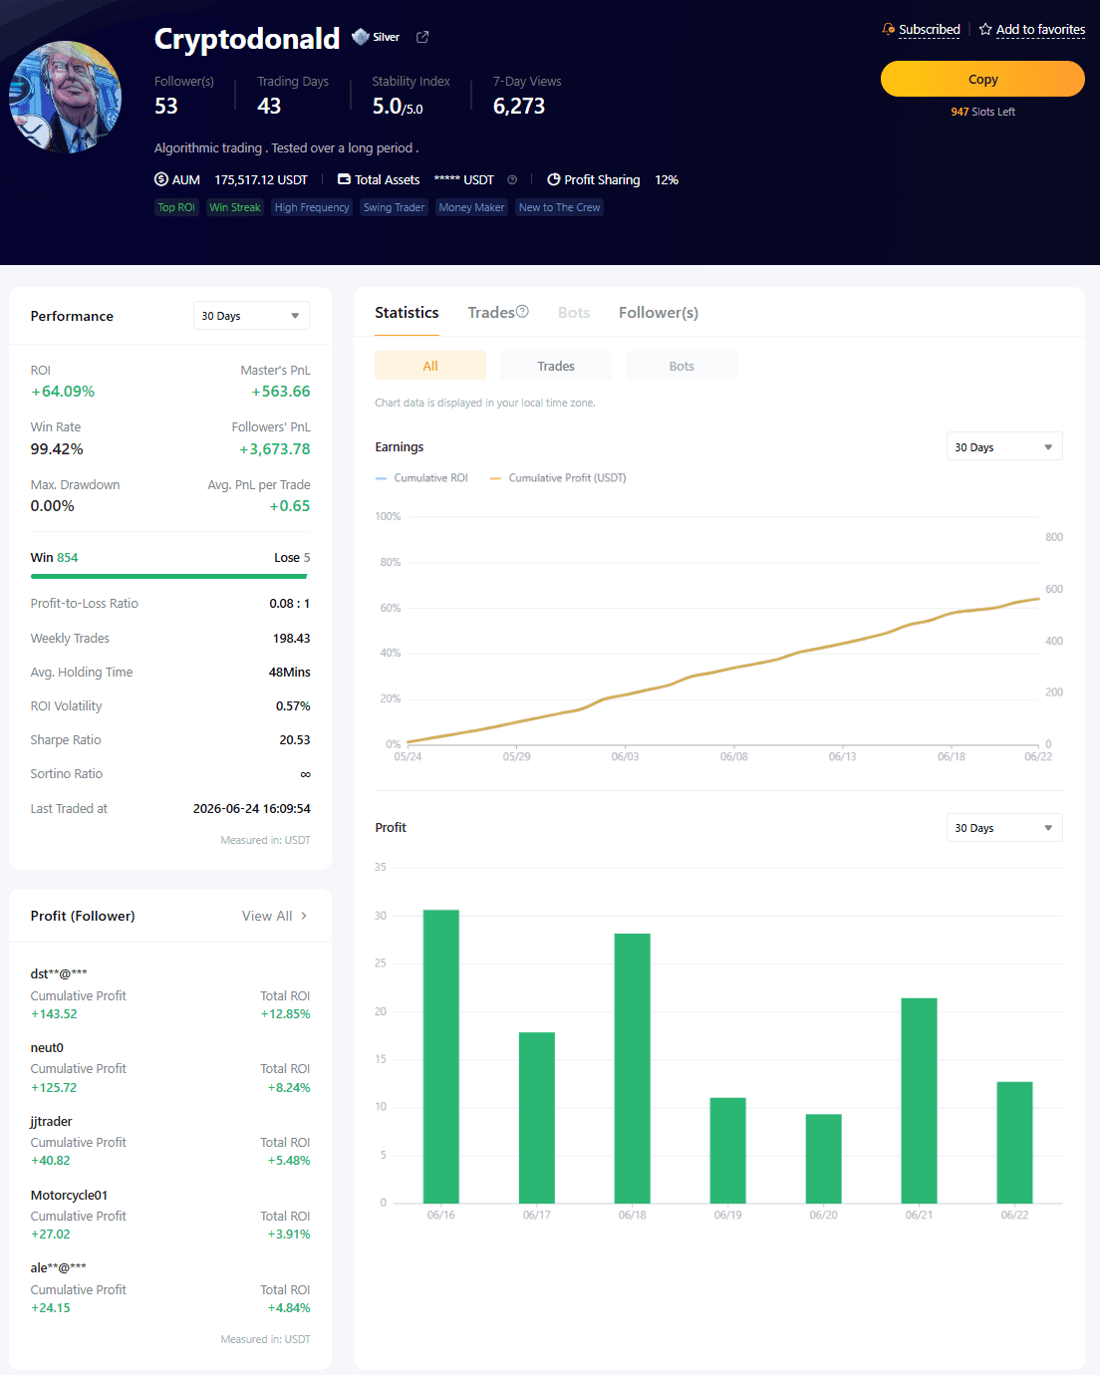Click the Silver diamond badge icon
Image resolution: width=1100 pixels, height=1375 pixels.
(x=361, y=37)
